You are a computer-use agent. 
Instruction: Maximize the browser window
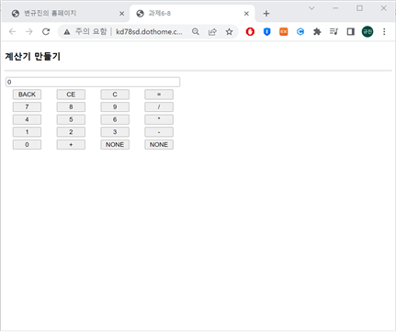[359, 8]
